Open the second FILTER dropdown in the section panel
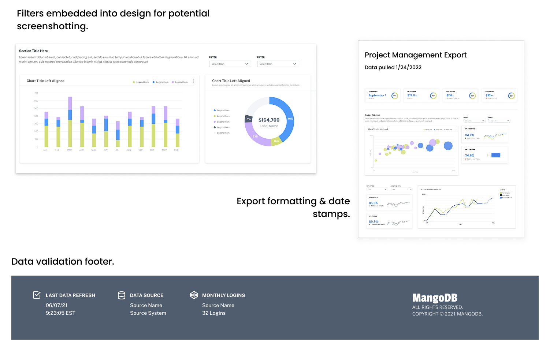The height and width of the screenshot is (351, 550). [x=278, y=64]
